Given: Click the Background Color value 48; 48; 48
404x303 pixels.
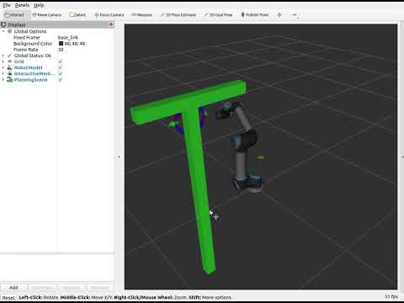Looking at the screenshot, I should 75,44.
